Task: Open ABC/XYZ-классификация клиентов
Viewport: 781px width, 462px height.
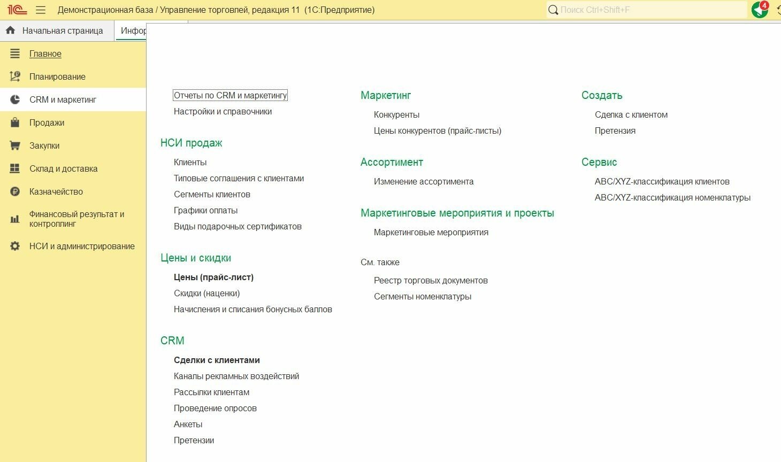Action: [662, 181]
